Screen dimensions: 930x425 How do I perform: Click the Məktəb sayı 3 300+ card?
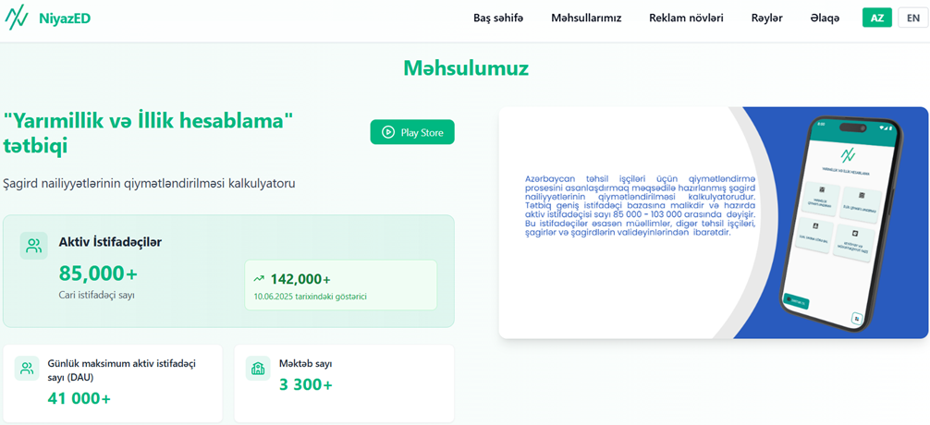click(x=344, y=383)
